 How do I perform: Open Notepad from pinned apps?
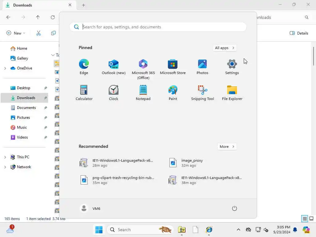(x=143, y=93)
